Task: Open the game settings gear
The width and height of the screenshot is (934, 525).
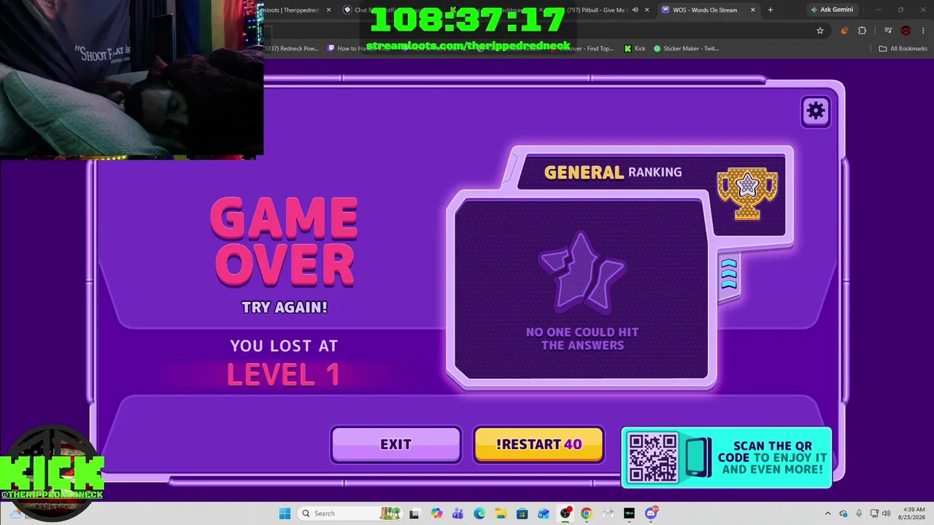Action: (x=815, y=111)
